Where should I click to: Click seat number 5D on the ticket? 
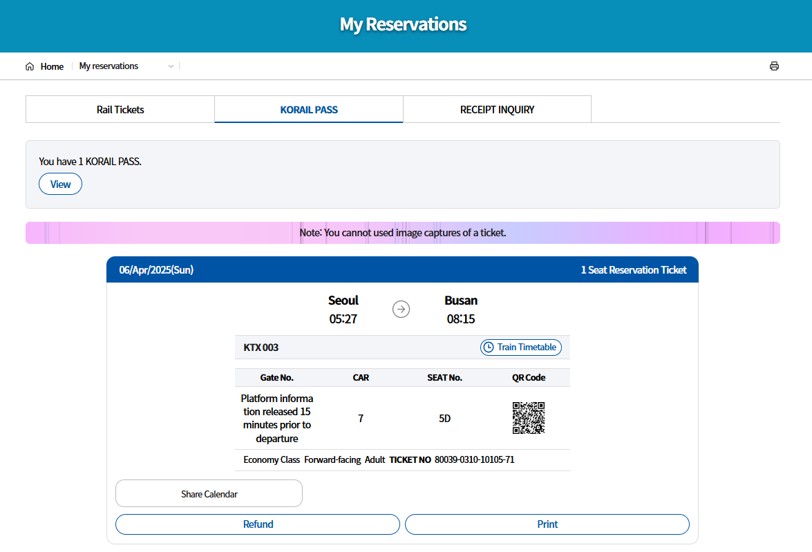coord(445,418)
